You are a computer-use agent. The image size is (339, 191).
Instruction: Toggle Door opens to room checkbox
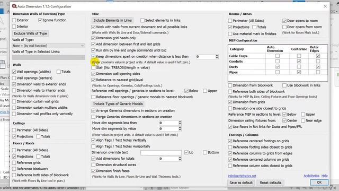tap(284, 21)
